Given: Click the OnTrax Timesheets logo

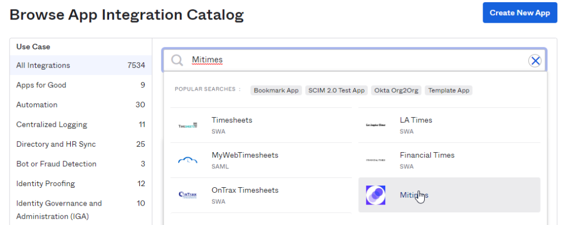Looking at the screenshot, I should (188, 195).
